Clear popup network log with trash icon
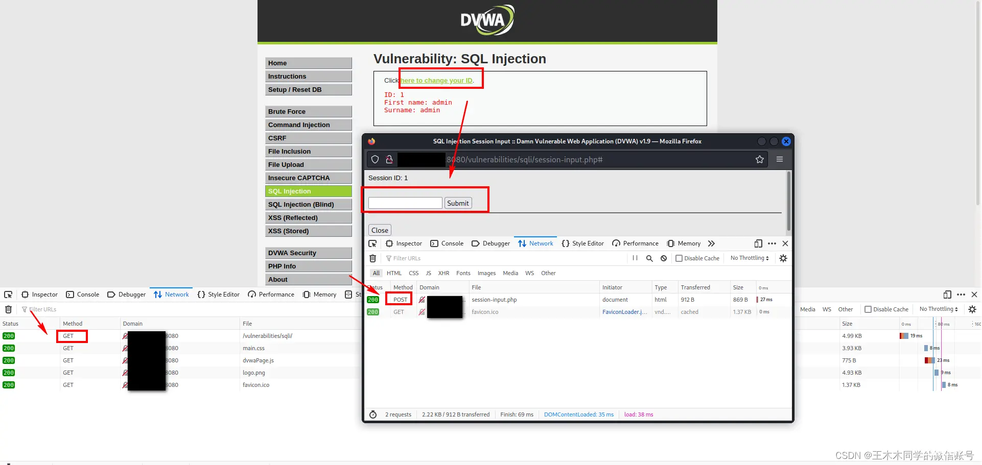 coord(373,258)
